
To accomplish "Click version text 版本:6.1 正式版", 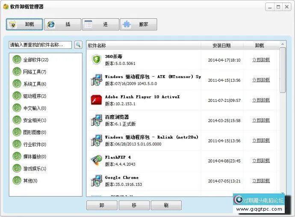I will pos(121,124).
